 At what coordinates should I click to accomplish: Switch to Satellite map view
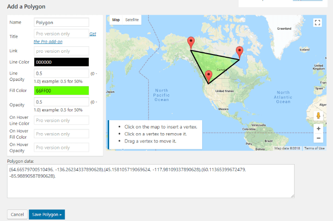132,20
